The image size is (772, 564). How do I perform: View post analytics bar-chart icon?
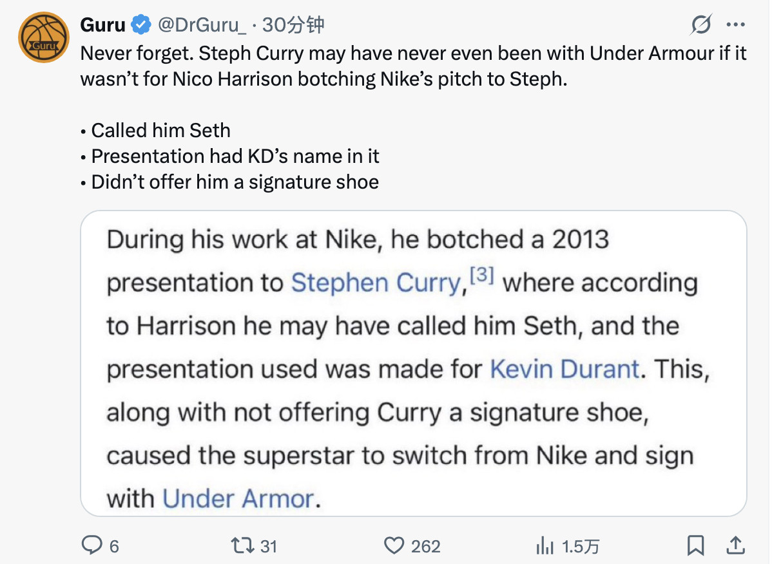545,546
